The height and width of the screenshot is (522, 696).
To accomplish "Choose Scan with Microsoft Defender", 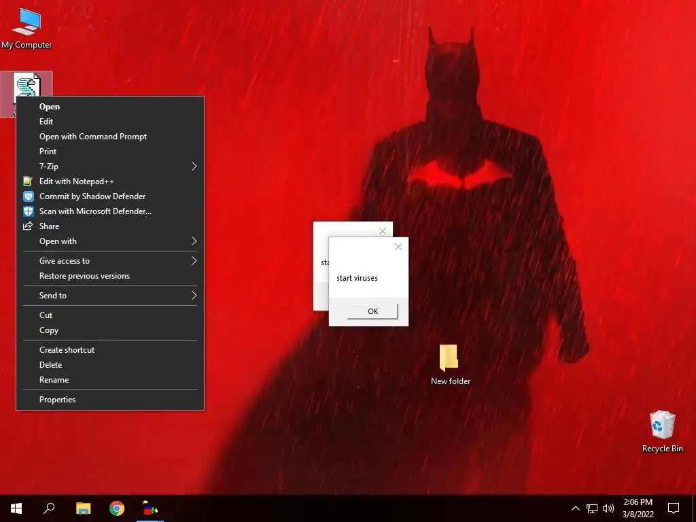I will coord(110,211).
